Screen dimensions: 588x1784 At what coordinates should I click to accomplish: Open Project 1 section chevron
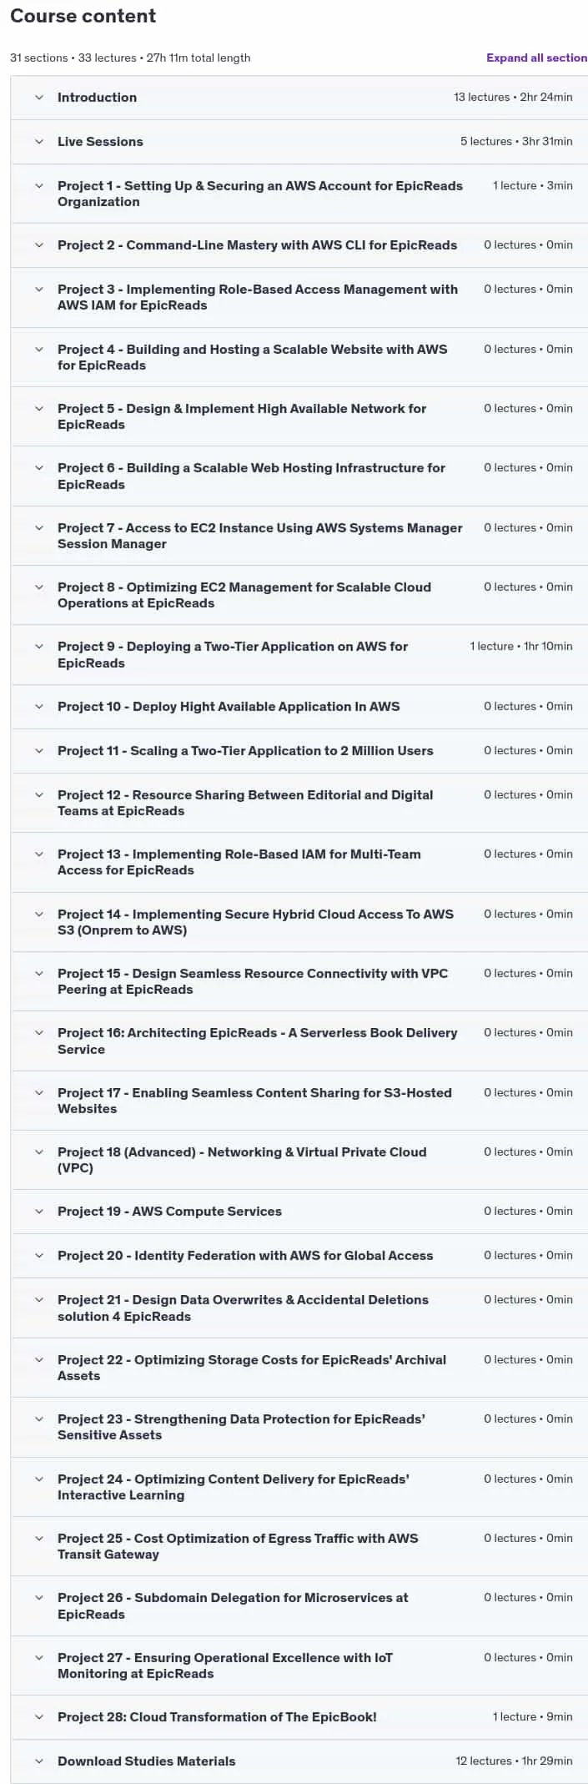[x=39, y=186]
